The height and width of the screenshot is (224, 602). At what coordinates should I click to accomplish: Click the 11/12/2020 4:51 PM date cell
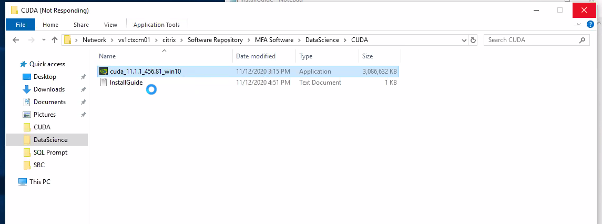click(262, 82)
